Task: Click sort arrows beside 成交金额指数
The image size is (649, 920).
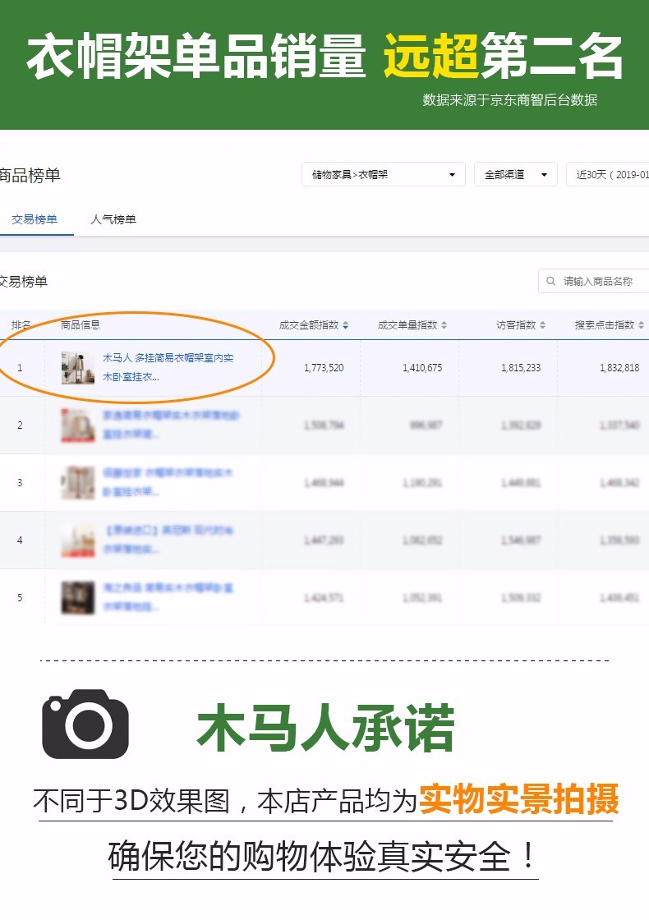Action: [x=345, y=325]
